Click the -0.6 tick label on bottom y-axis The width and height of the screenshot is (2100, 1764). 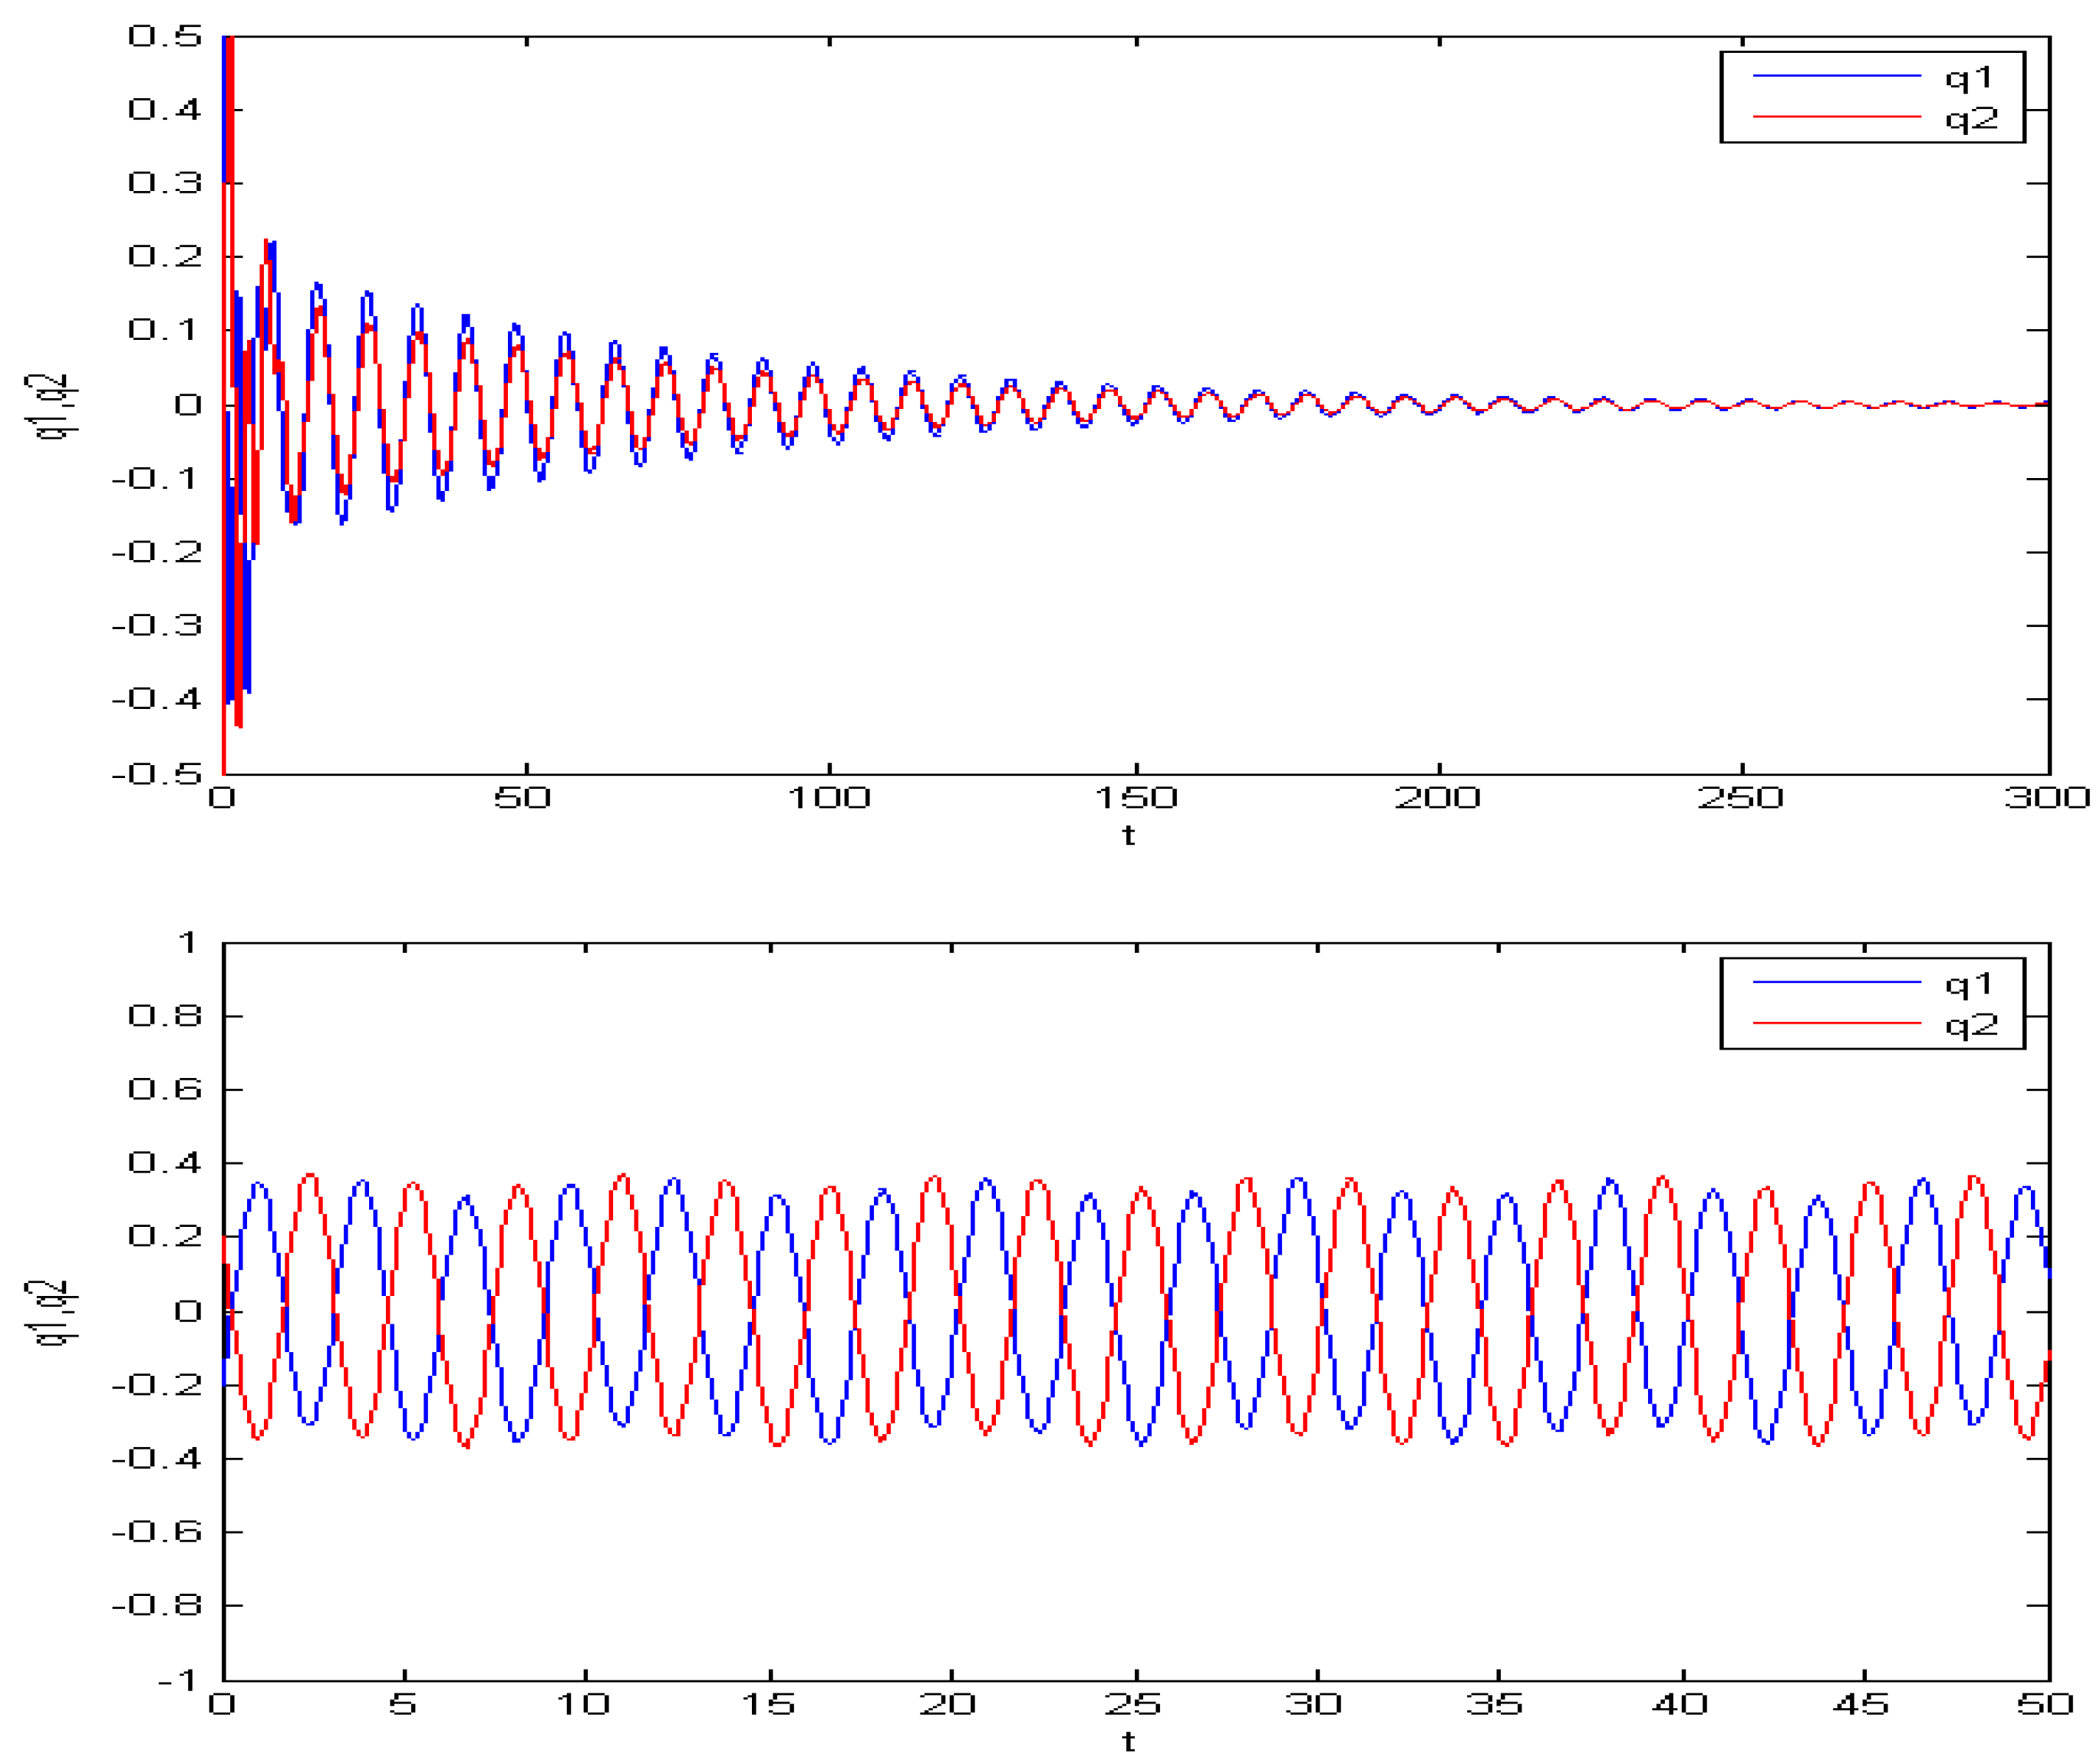click(157, 1532)
